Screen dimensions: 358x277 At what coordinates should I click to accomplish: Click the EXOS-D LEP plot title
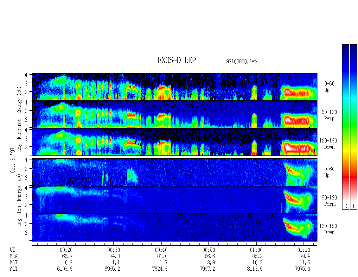tap(177, 60)
